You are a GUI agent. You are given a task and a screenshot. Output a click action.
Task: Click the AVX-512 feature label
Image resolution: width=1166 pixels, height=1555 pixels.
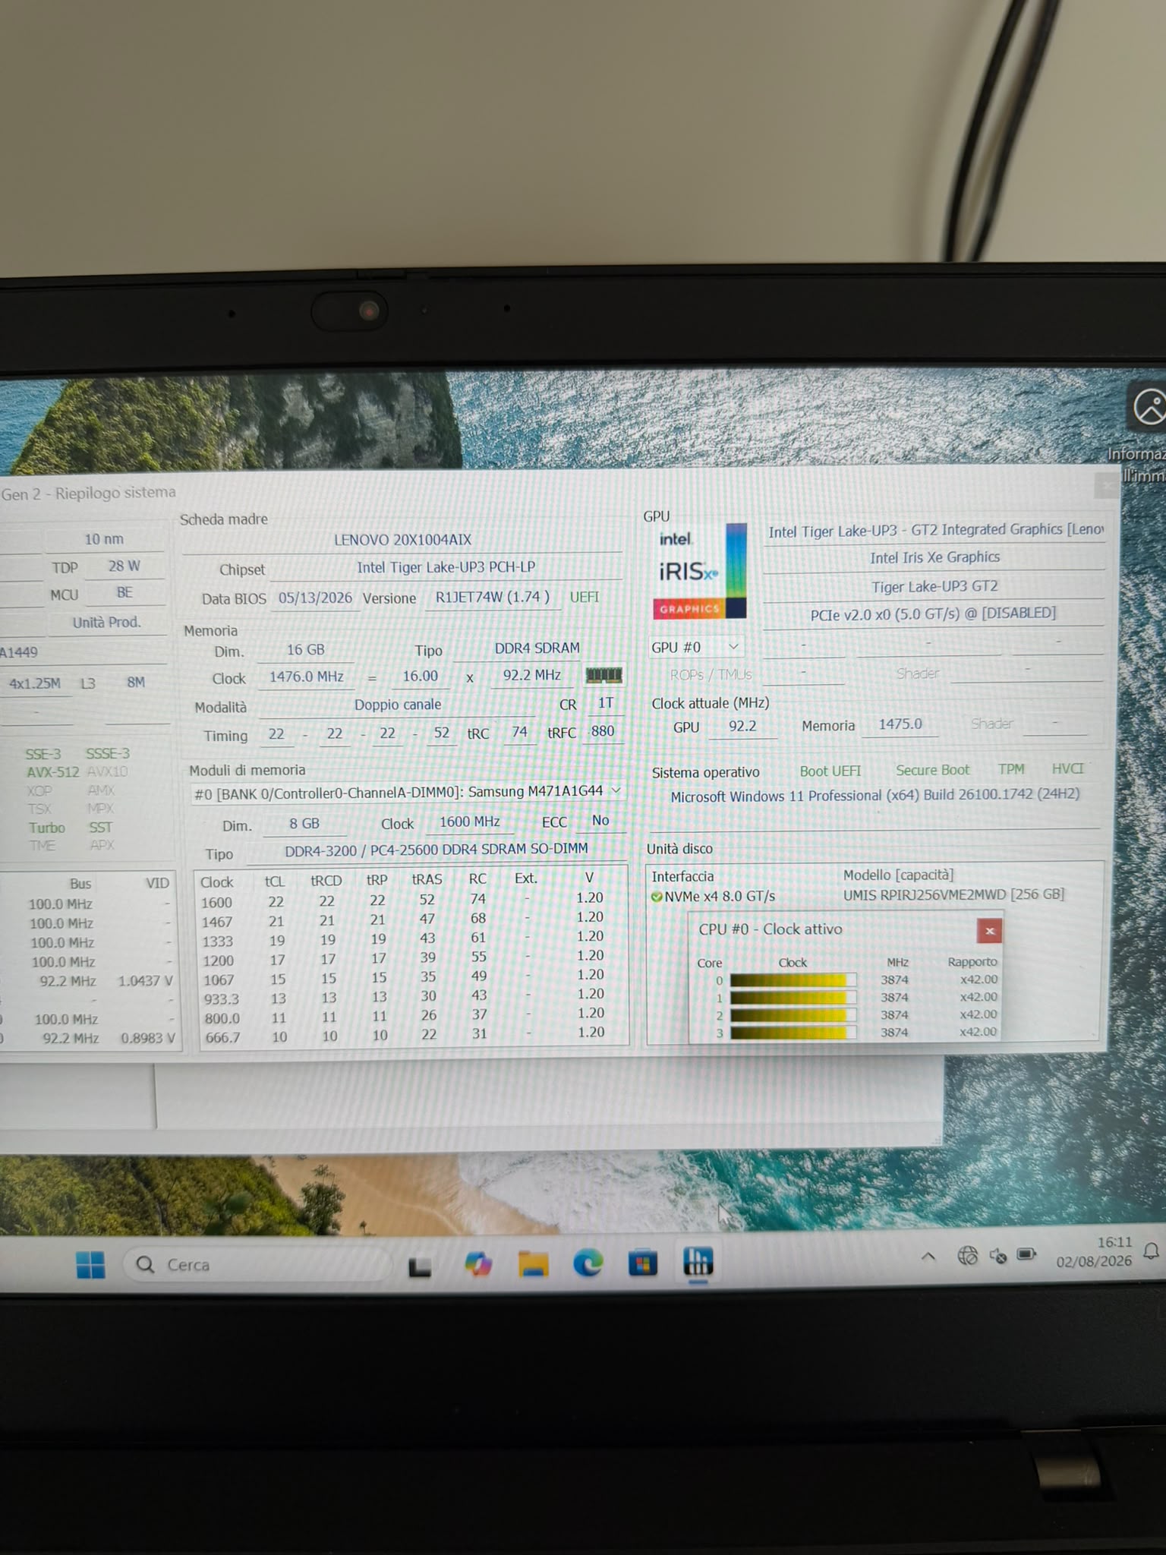tap(52, 772)
